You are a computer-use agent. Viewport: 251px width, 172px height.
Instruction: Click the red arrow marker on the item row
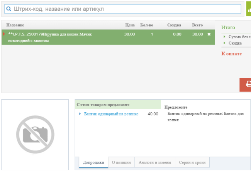(x=4, y=34)
